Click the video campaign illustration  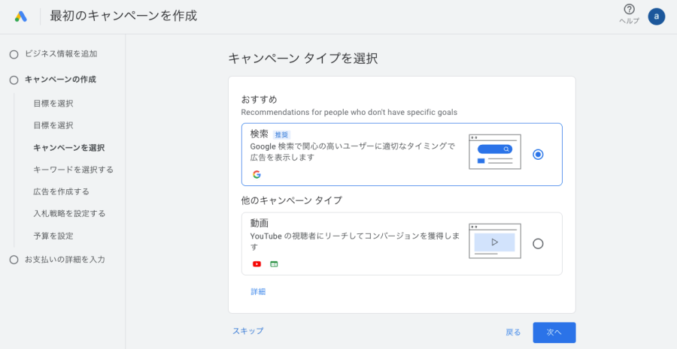click(x=495, y=241)
